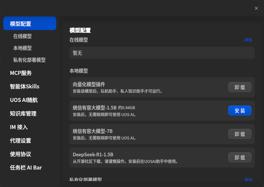Open IM 接入 settings page
264x187 pixels.
pyautogui.click(x=19, y=127)
